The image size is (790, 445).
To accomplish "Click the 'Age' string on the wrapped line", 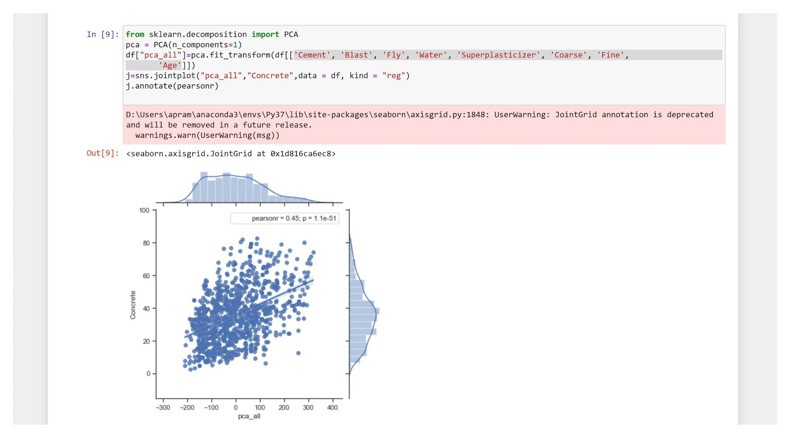I will (170, 65).
